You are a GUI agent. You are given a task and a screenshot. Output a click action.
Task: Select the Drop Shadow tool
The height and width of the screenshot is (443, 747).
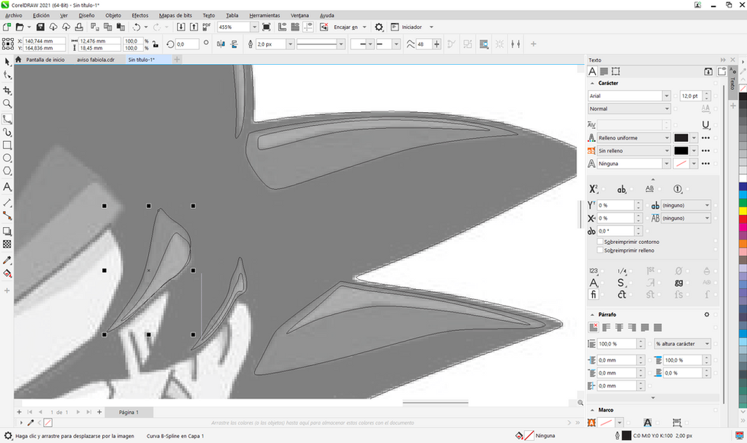pyautogui.click(x=7, y=231)
